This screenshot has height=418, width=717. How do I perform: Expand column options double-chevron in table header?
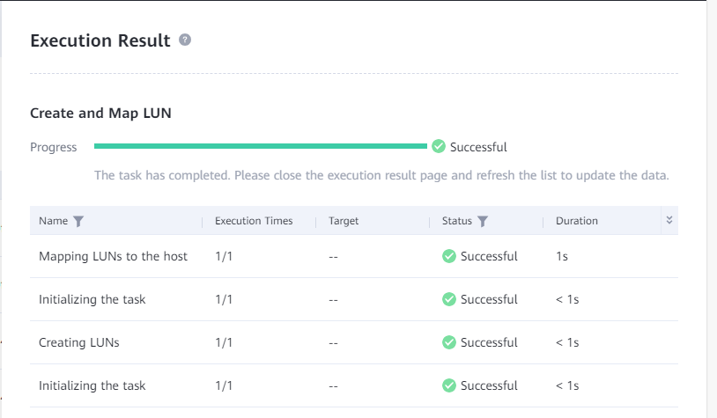coord(669,221)
